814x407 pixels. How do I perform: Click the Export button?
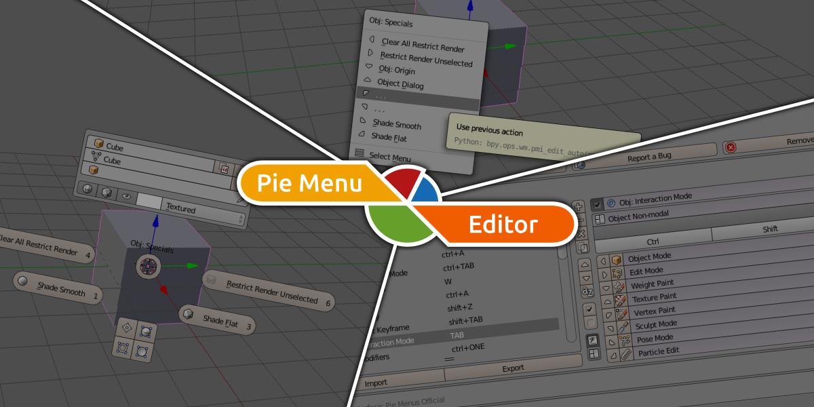pos(512,367)
